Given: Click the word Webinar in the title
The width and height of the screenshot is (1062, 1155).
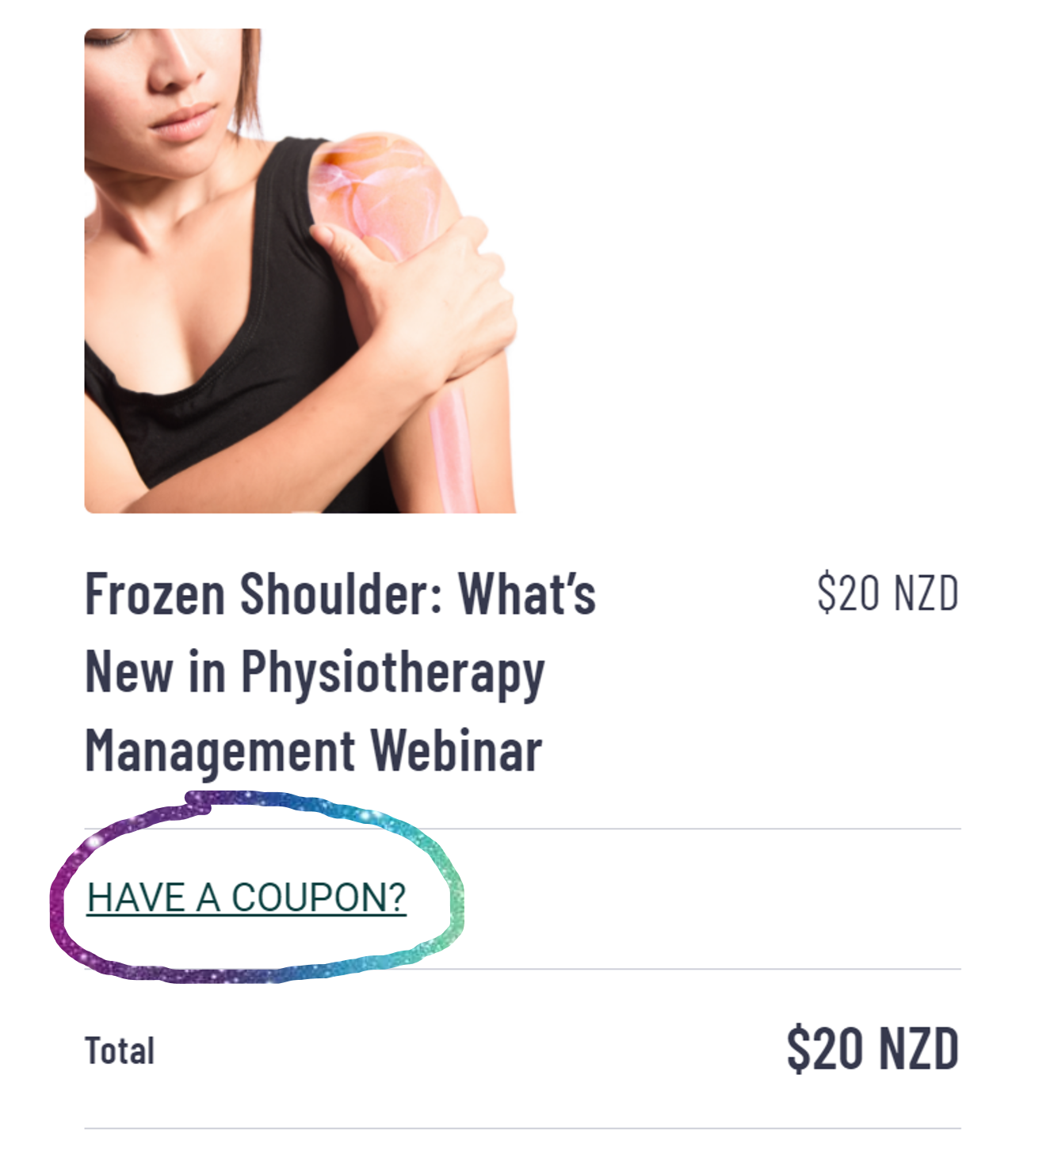Looking at the screenshot, I should [x=456, y=749].
